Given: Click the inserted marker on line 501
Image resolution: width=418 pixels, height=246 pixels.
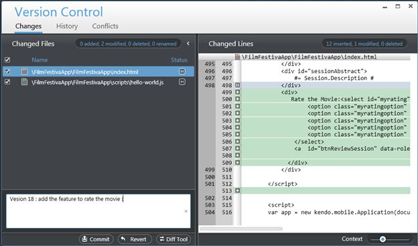Looking at the screenshot, I should coord(238,106).
